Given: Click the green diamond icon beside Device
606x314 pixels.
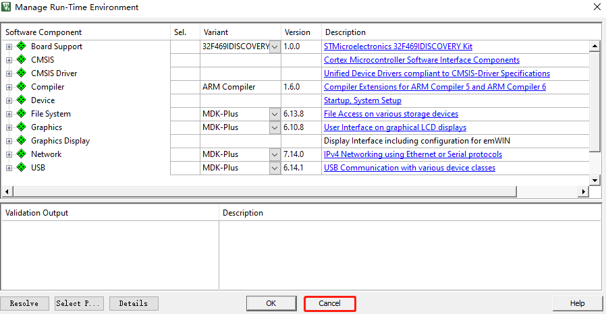Looking at the screenshot, I should pyautogui.click(x=21, y=100).
